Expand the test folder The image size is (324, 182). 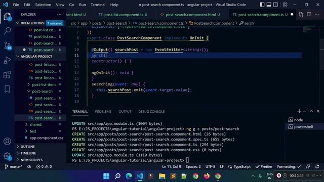[x=32, y=131]
